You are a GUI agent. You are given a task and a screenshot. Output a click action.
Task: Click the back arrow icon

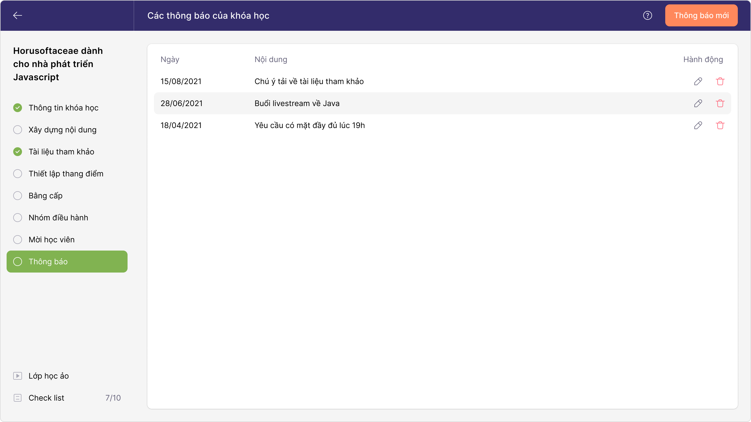(18, 15)
